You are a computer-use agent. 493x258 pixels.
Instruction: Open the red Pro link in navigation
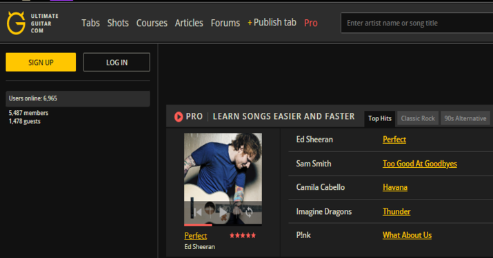[311, 23]
